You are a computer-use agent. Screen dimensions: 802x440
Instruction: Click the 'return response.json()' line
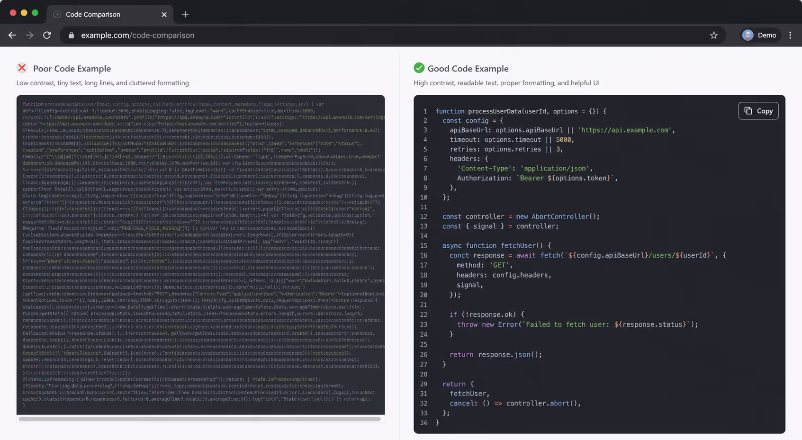pyautogui.click(x=496, y=355)
